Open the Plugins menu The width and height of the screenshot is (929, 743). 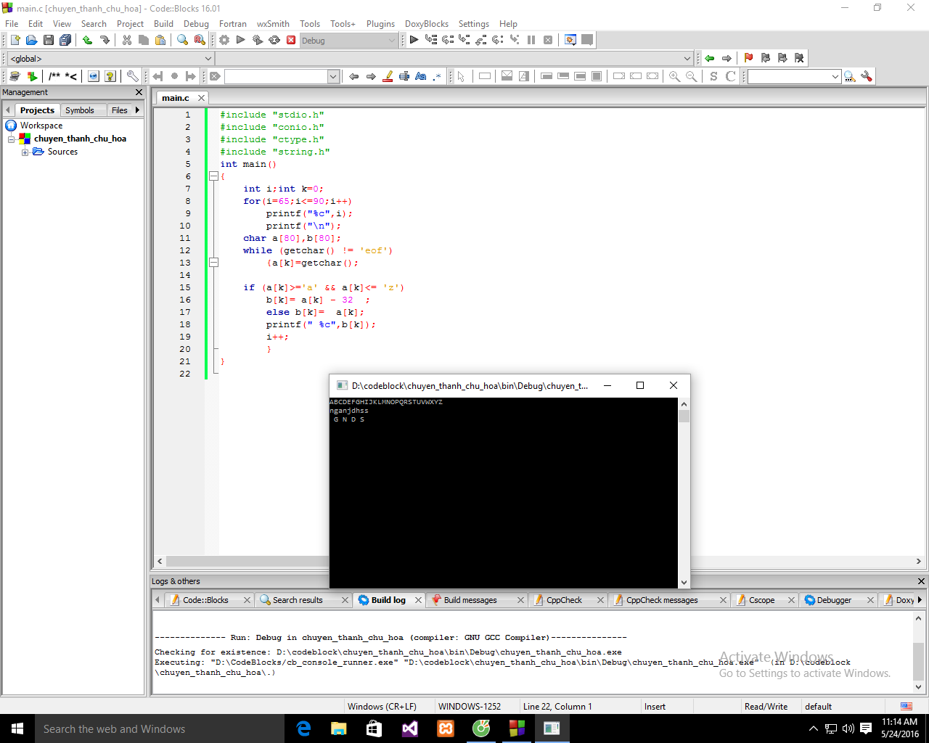point(380,24)
